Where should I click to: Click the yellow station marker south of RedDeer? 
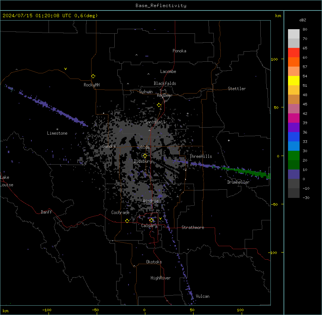[159, 105]
